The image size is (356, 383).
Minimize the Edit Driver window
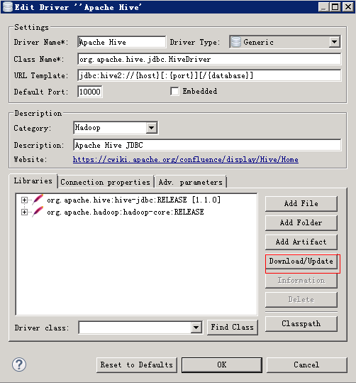point(323,7)
